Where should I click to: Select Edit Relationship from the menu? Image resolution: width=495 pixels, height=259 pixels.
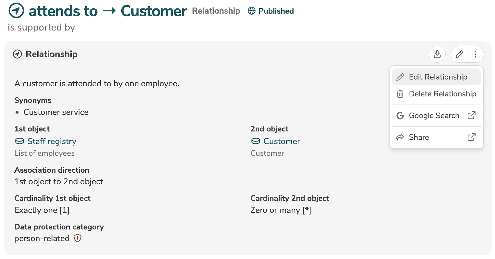(438, 77)
